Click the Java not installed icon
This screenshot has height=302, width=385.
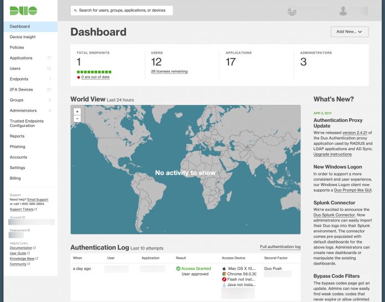tap(224, 285)
